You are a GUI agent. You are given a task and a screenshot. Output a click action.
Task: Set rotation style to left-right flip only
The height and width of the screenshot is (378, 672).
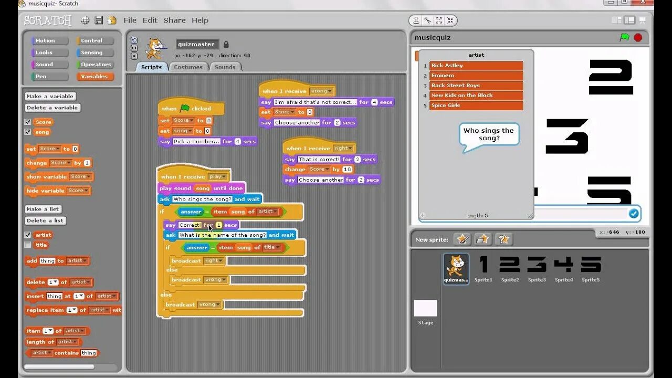134,48
